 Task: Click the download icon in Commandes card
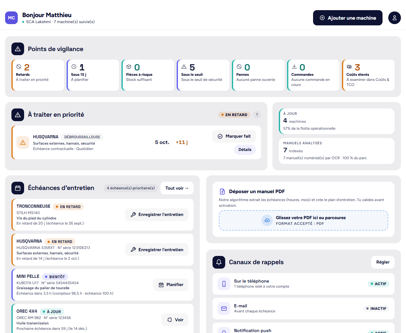(x=294, y=67)
